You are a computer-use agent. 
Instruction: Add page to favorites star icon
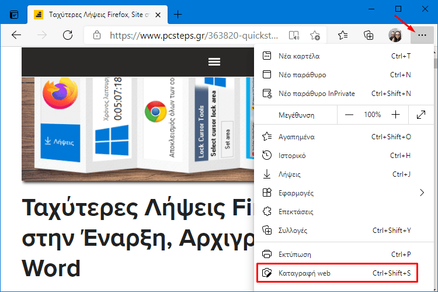point(315,36)
